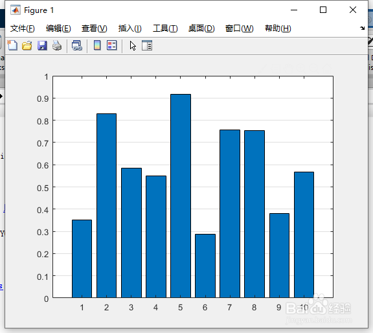Image resolution: width=373 pixels, height=333 pixels.
Task: Select the bar at x-position 8
Action: coord(254,214)
